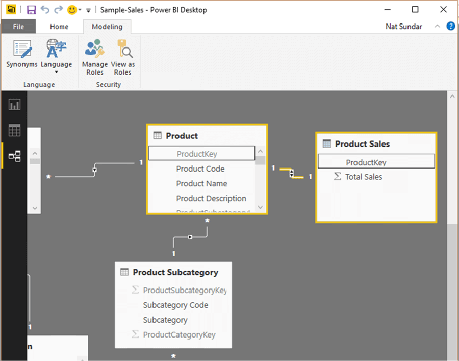Select the Total Sales field
Viewport: 459px width, 361px height.
click(x=364, y=177)
